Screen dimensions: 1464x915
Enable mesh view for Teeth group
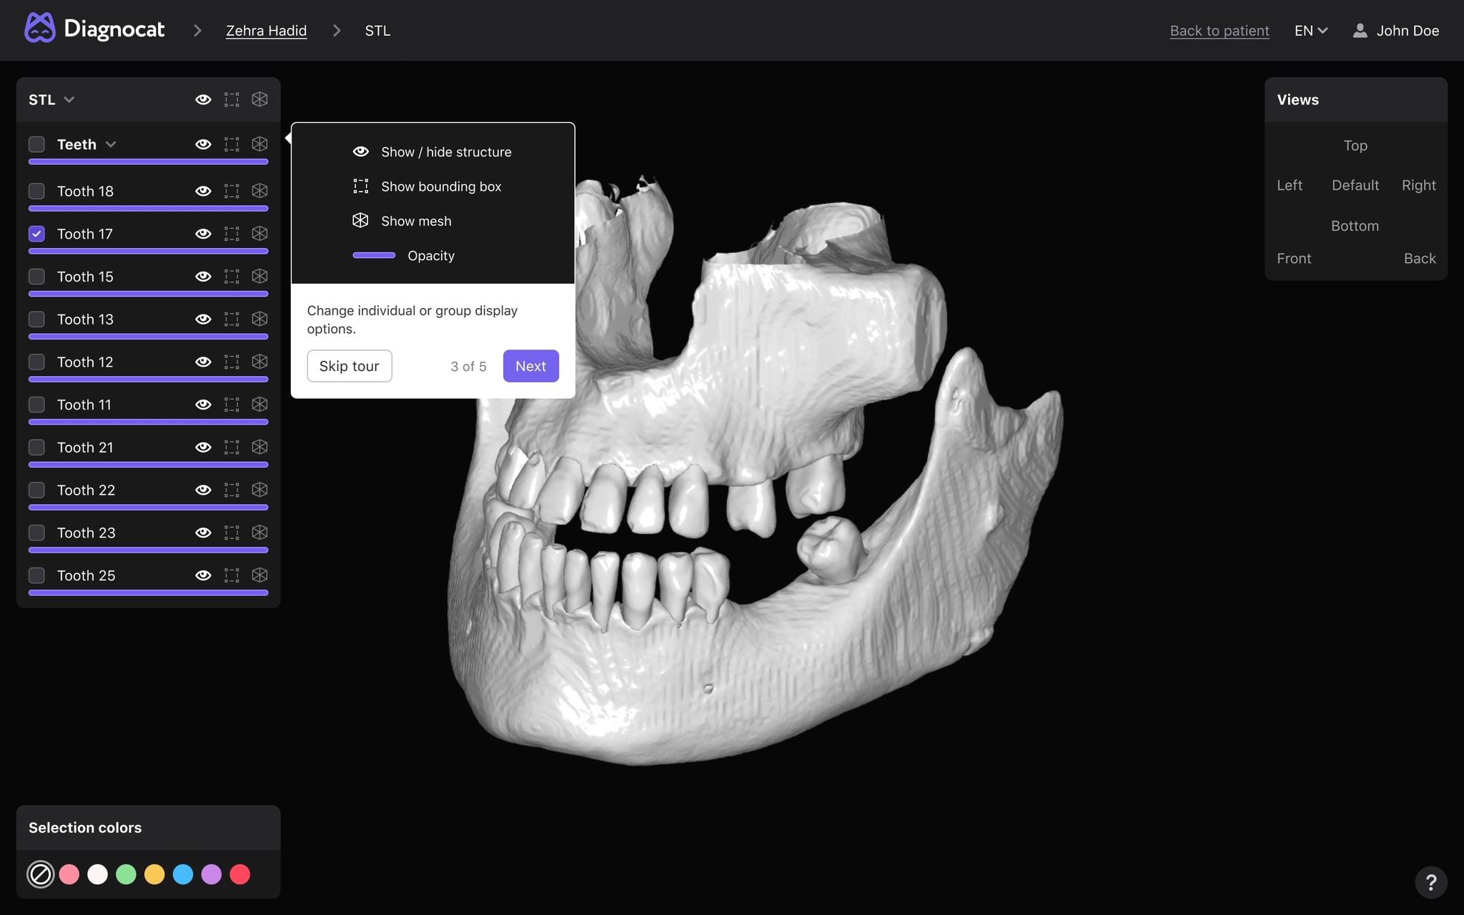[x=259, y=144]
